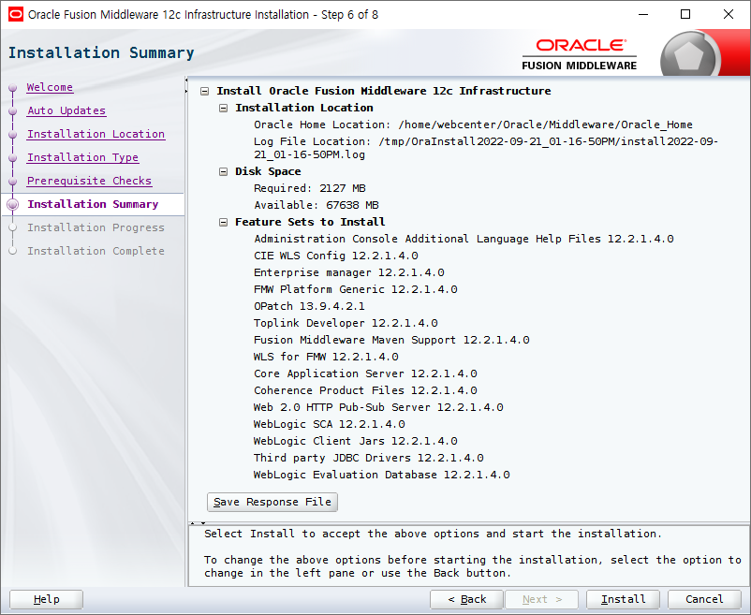Select Coherence Product Files 12.2.1.4.0 row

[x=365, y=390]
